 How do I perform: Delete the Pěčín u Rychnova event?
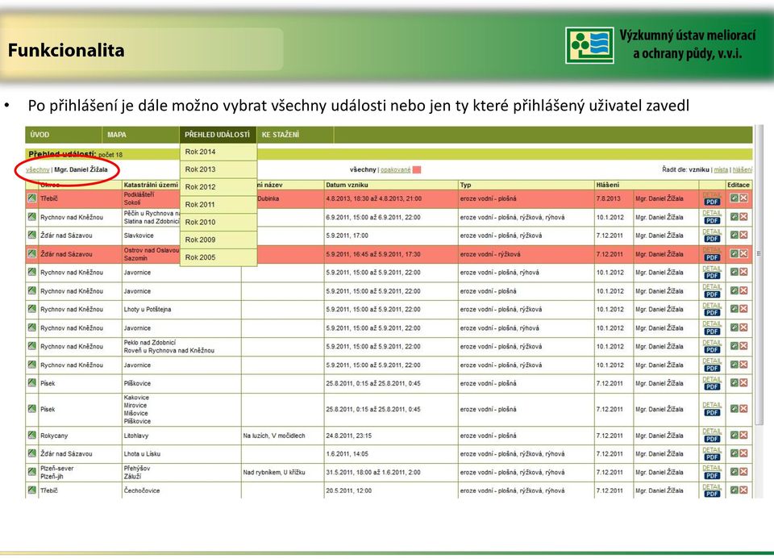tap(743, 216)
